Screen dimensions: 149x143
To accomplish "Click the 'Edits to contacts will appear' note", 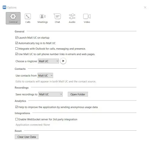I will [x=56, y=82].
